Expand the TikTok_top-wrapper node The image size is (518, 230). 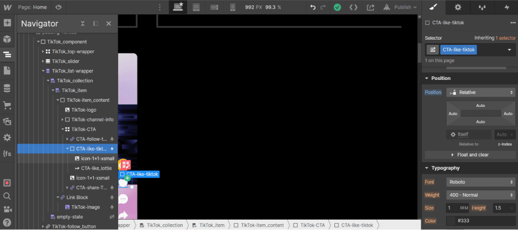click(x=43, y=52)
